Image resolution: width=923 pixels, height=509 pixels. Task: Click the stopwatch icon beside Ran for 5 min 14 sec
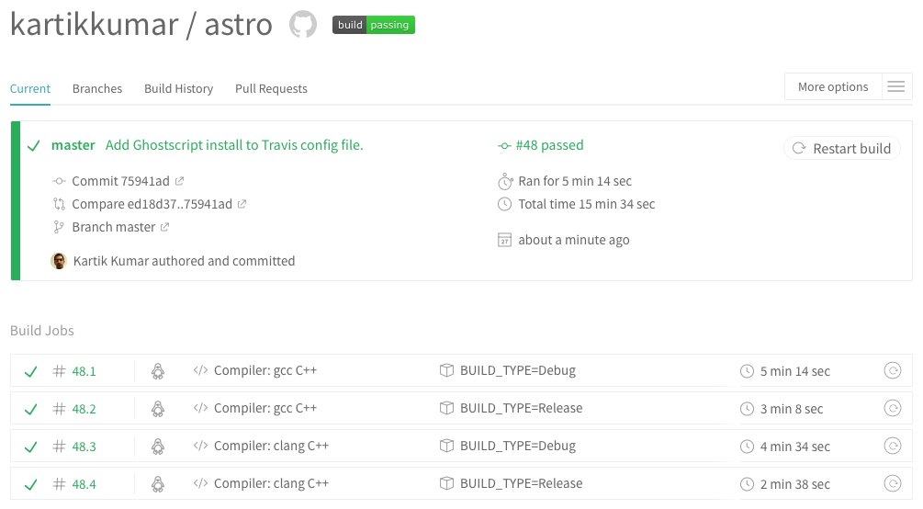(505, 181)
